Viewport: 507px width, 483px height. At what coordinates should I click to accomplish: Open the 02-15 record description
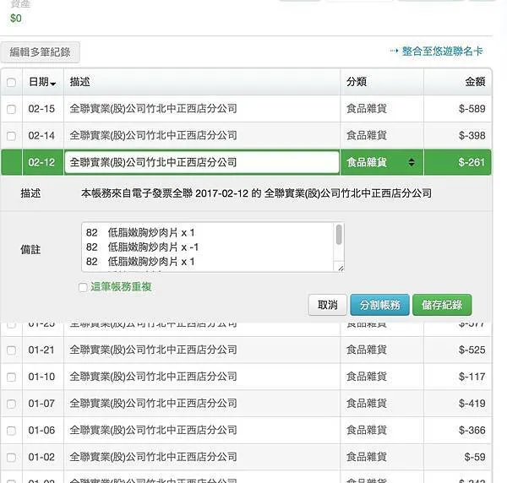(x=153, y=109)
